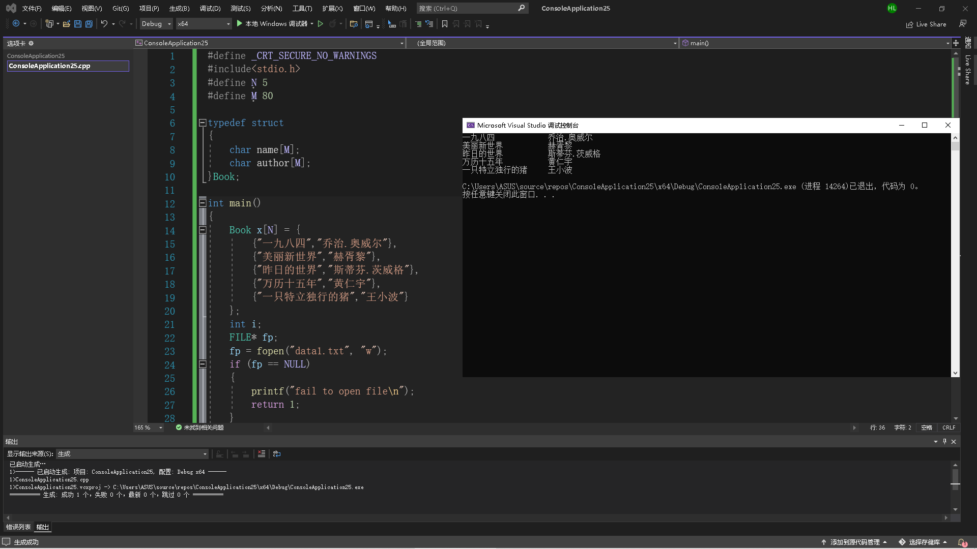Pin the Output panel with auto-hide icon
977x549 pixels.
click(945, 442)
